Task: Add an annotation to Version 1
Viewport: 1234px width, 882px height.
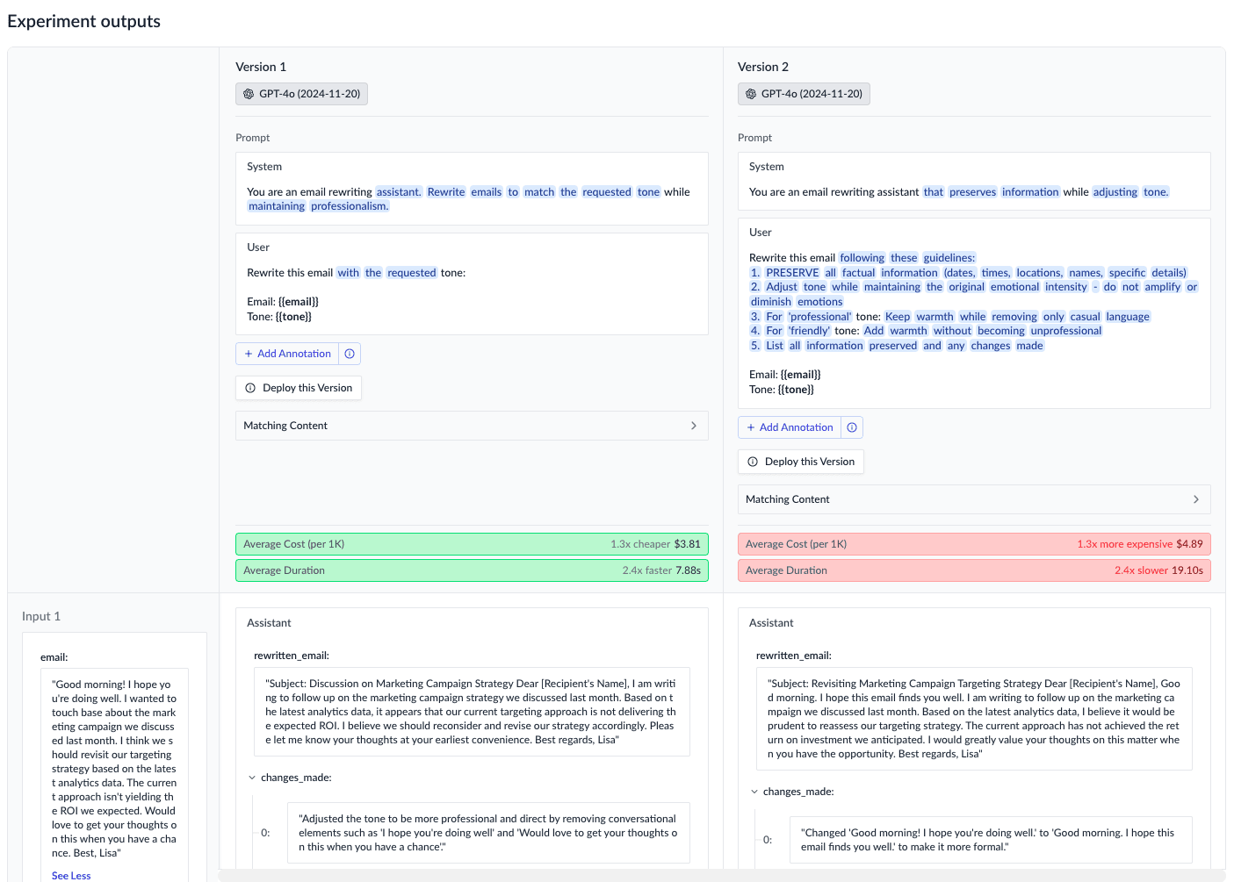Action: click(x=292, y=353)
